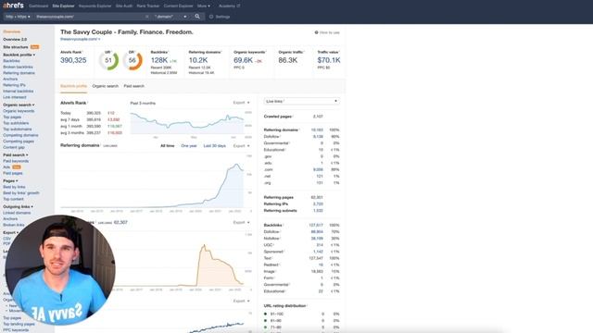Click the UR 51 gauge

108,60
